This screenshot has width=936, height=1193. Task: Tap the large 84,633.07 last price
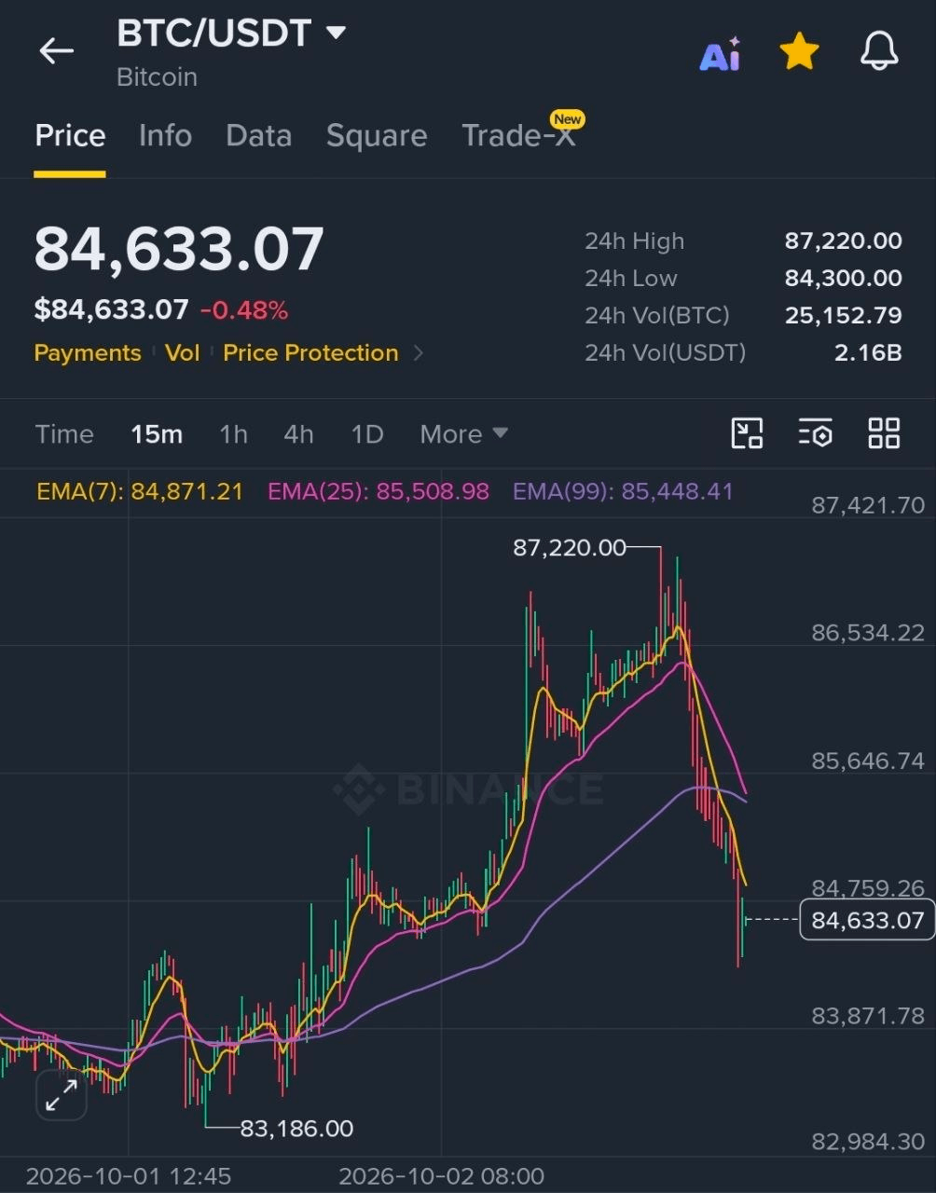(179, 249)
